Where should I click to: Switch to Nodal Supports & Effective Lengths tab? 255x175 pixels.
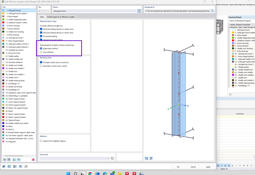(61, 17)
